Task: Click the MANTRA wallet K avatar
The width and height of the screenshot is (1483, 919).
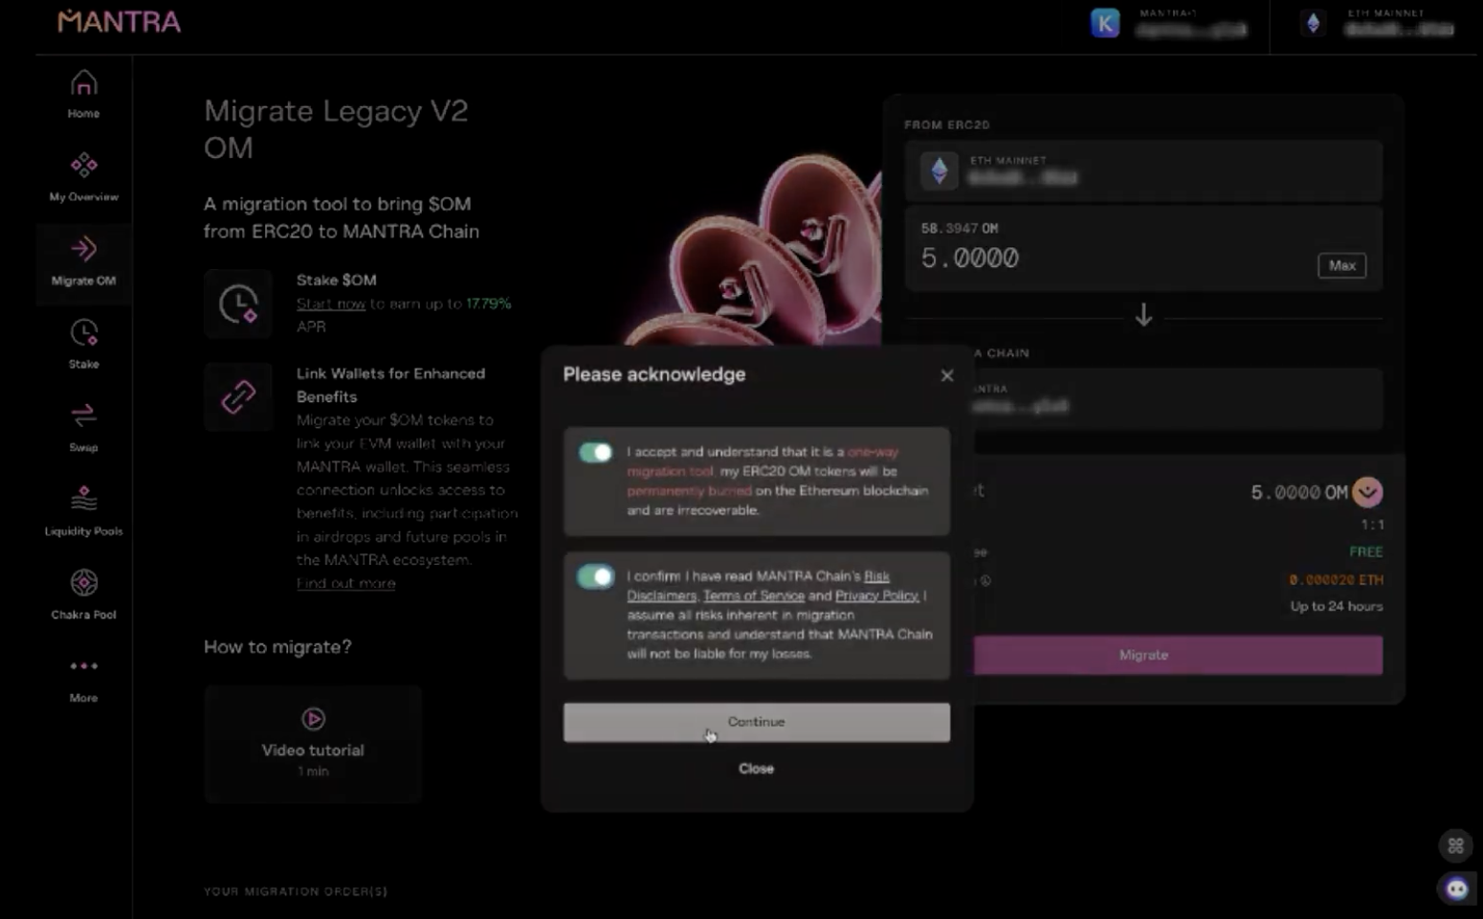Action: (x=1105, y=23)
